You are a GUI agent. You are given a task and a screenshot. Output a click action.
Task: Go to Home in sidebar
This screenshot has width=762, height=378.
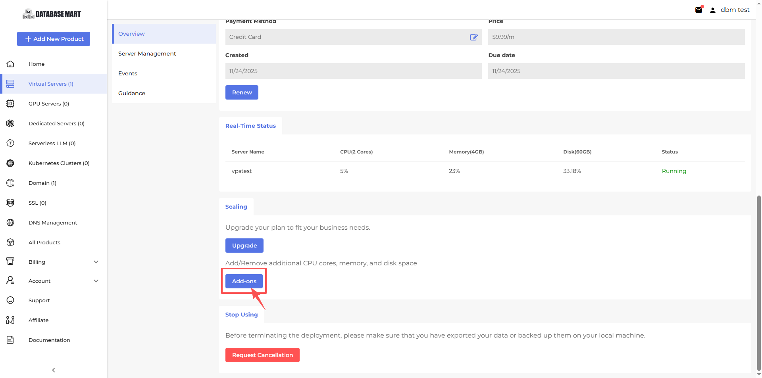tap(37, 64)
